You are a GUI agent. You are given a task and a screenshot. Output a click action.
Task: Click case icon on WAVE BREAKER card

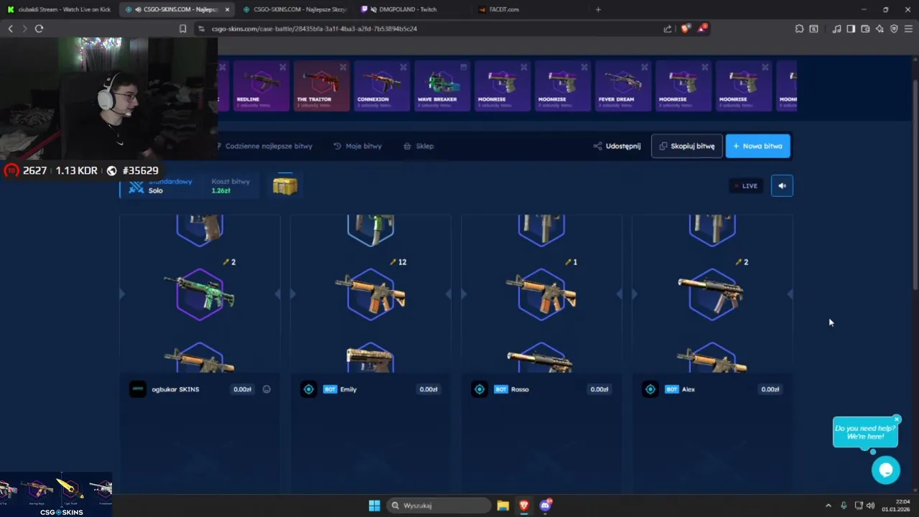point(464,67)
